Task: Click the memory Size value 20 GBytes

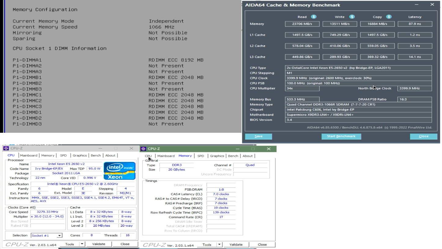Action: pyautogui.click(x=176, y=169)
